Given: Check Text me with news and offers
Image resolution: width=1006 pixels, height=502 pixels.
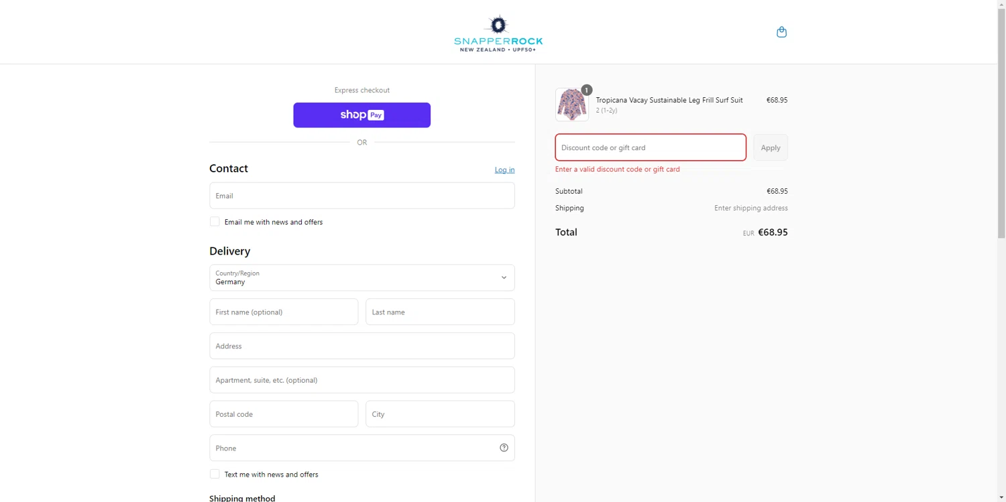Looking at the screenshot, I should [215, 474].
